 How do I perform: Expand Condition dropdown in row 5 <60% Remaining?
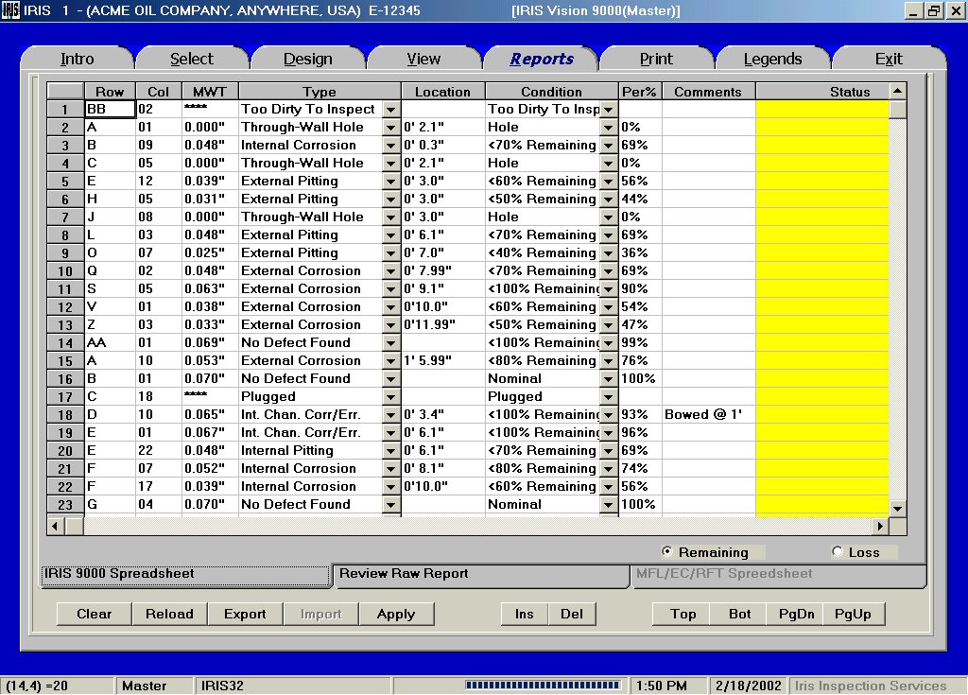[x=608, y=182]
